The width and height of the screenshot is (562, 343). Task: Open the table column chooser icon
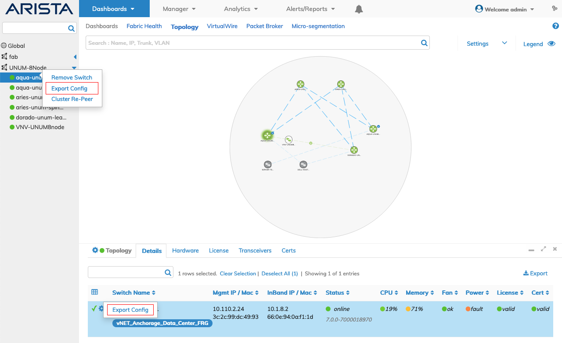(x=94, y=292)
